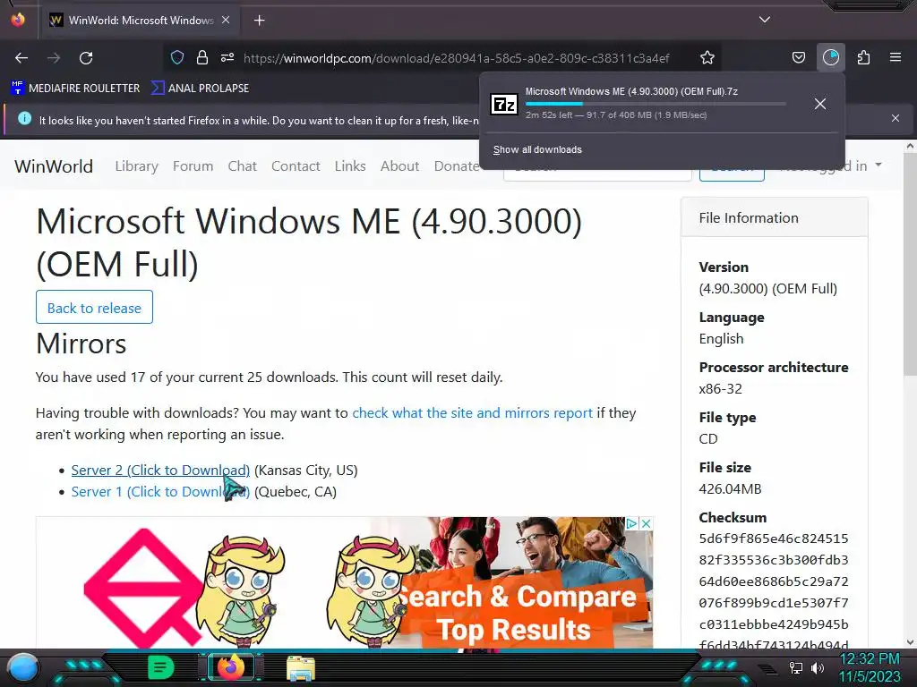Click the x86-32 architecture value
The image size is (917, 687).
coord(720,388)
